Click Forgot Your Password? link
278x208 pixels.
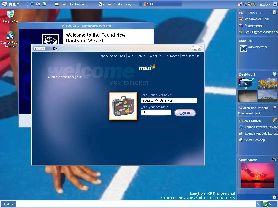coord(164,56)
